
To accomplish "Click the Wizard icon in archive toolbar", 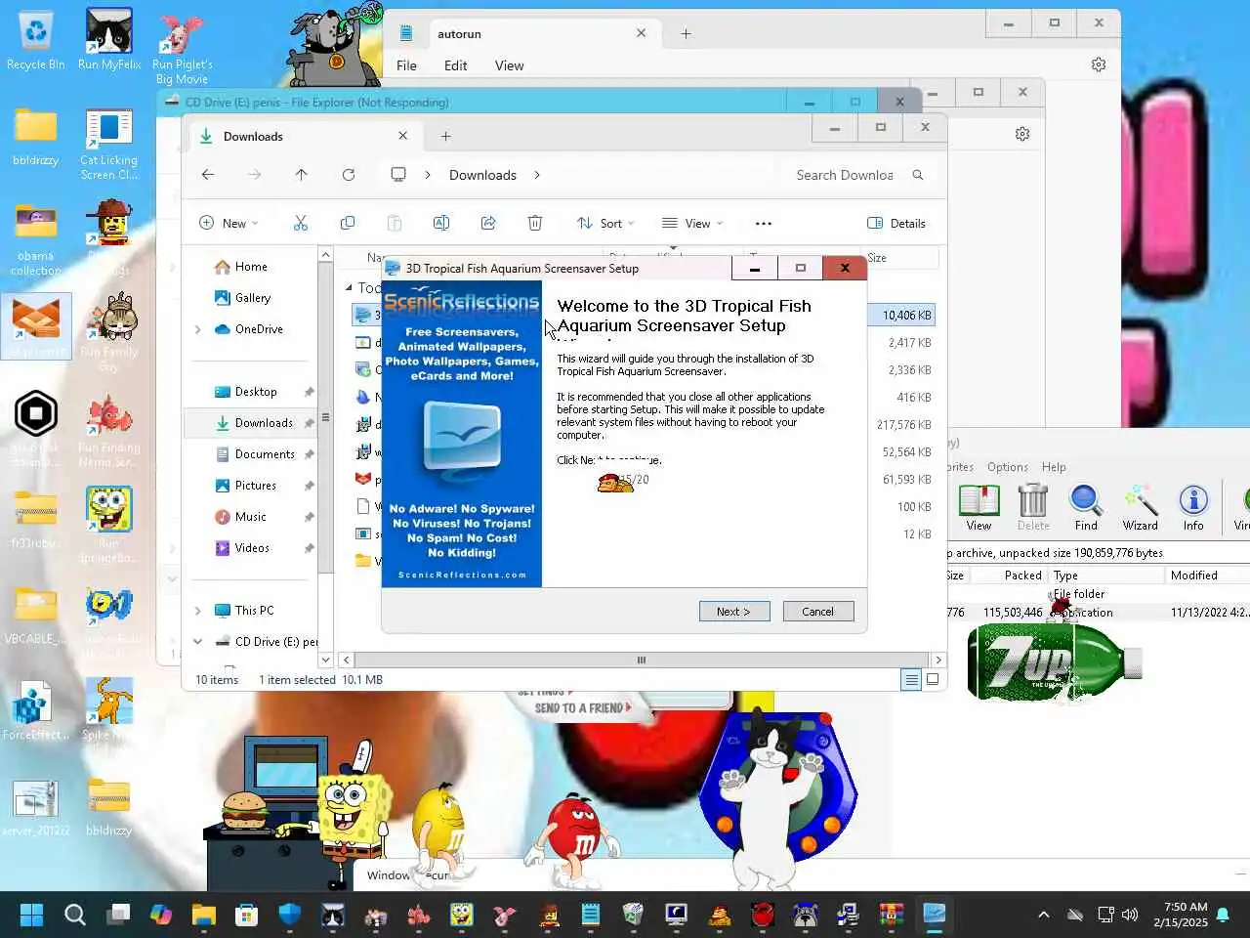I will pos(1140,507).
